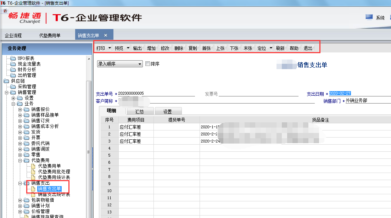Exit the form with 退出

[308, 48]
